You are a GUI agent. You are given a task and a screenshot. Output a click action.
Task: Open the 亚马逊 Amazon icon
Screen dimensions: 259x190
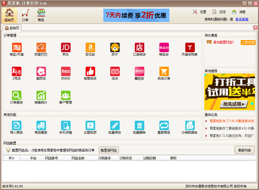[x=90, y=47]
